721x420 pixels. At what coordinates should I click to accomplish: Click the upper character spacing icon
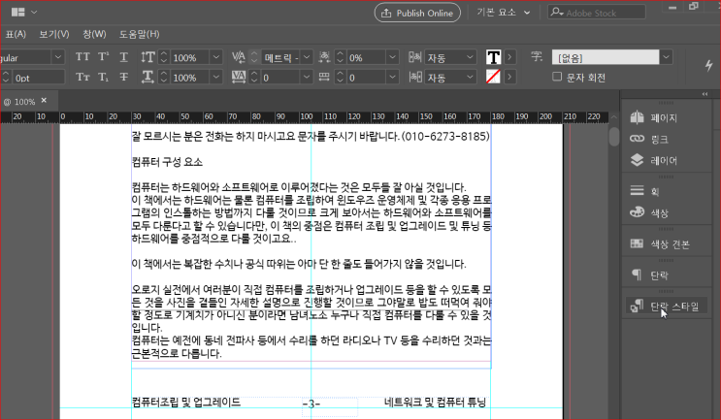415,57
